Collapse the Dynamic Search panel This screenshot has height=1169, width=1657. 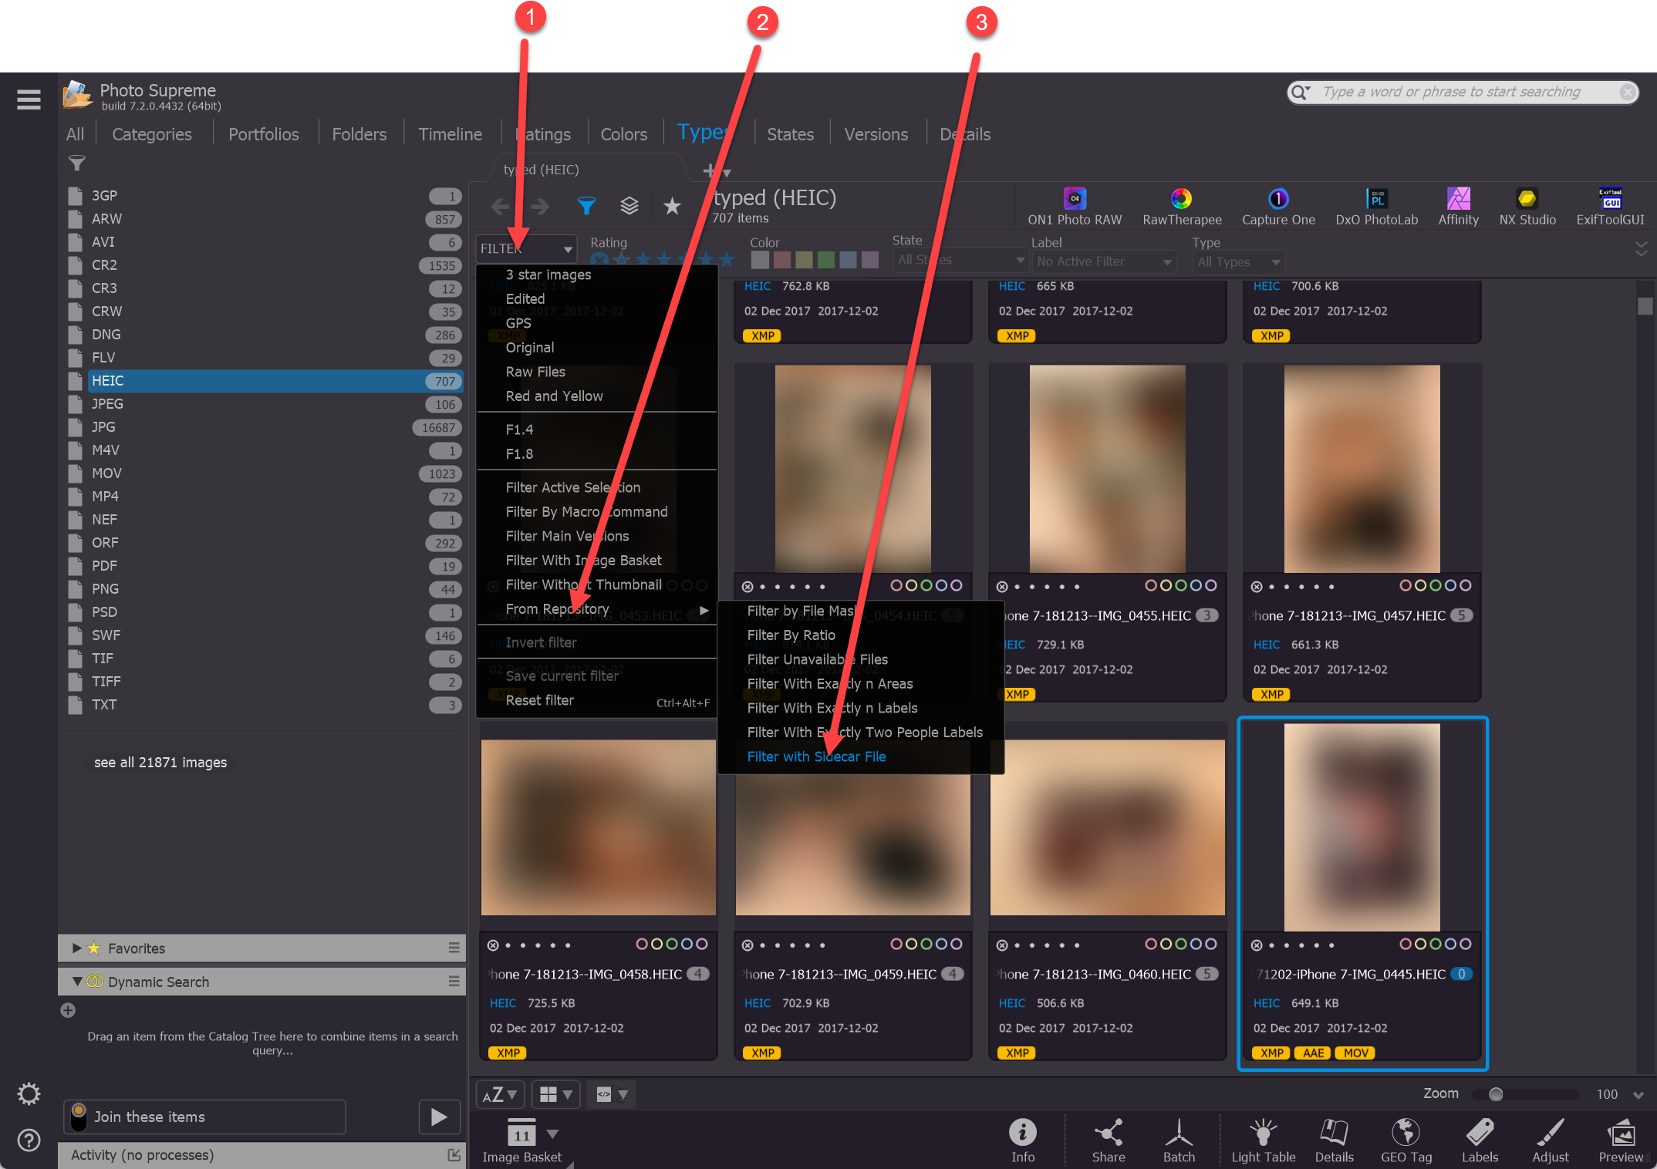coord(76,981)
